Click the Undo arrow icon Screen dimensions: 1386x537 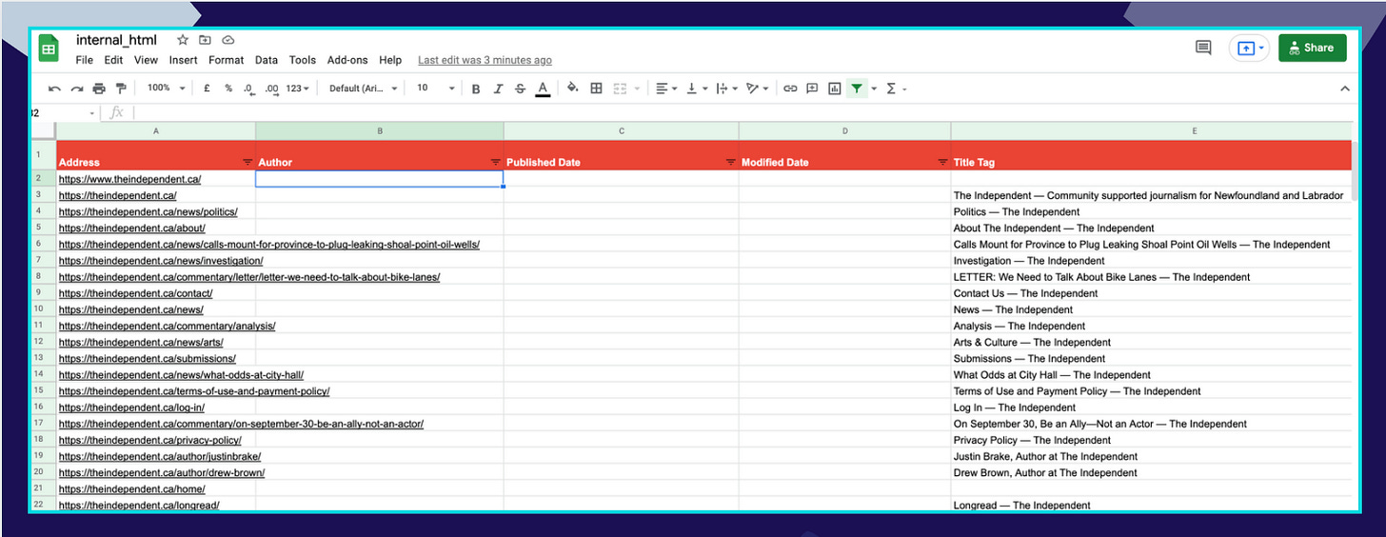pyautogui.click(x=54, y=89)
